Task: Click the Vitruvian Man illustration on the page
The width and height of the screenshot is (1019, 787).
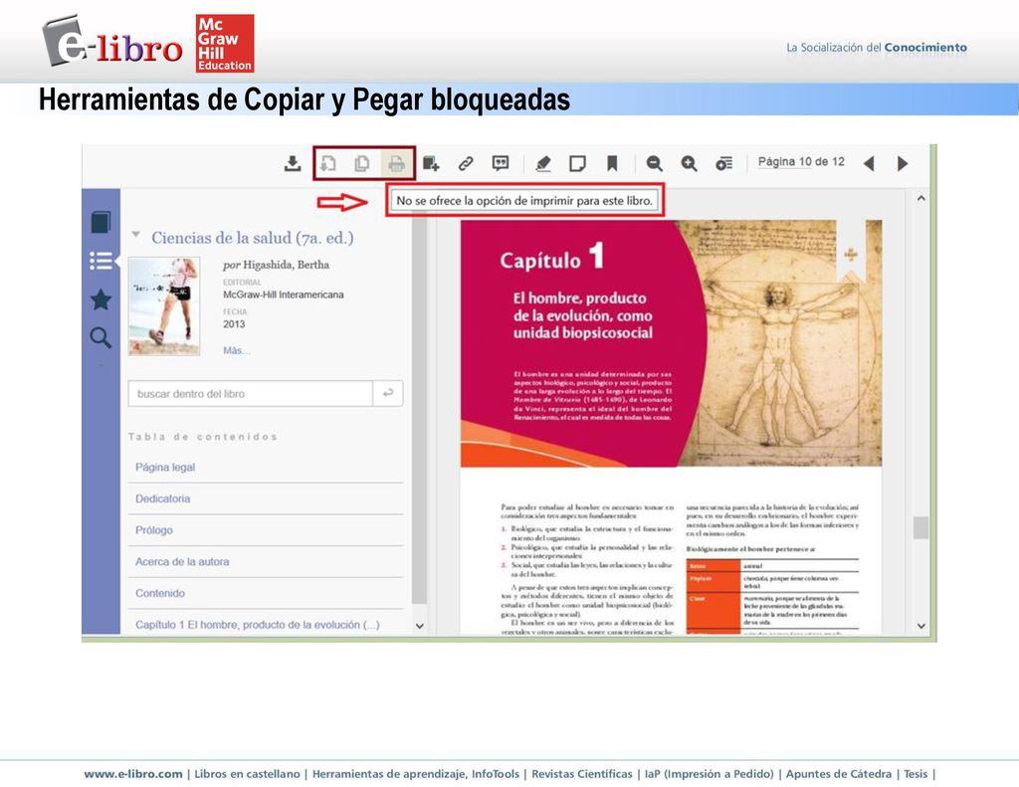Action: coord(780,343)
